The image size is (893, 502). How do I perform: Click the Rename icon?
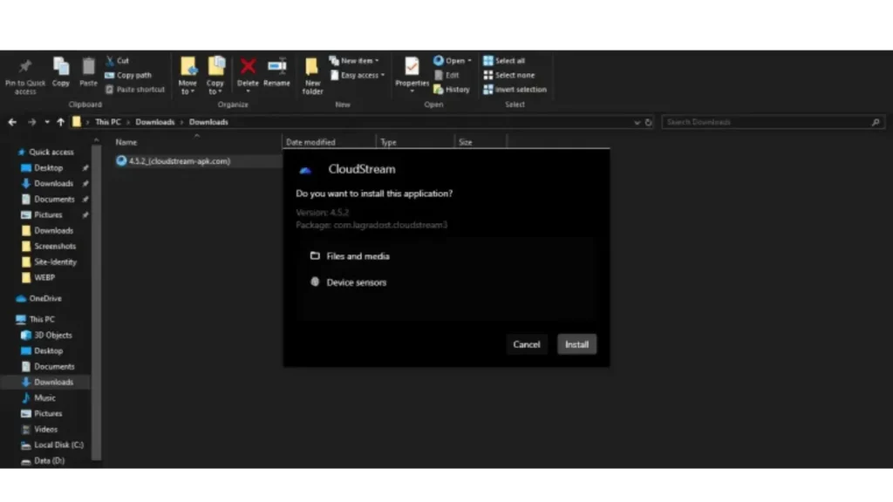[x=276, y=66]
